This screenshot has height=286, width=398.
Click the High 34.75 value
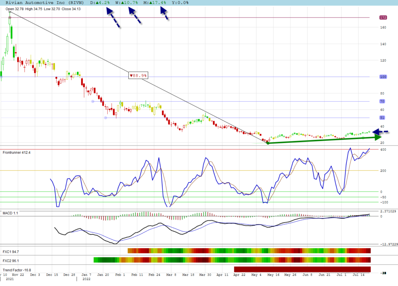click(x=34, y=9)
